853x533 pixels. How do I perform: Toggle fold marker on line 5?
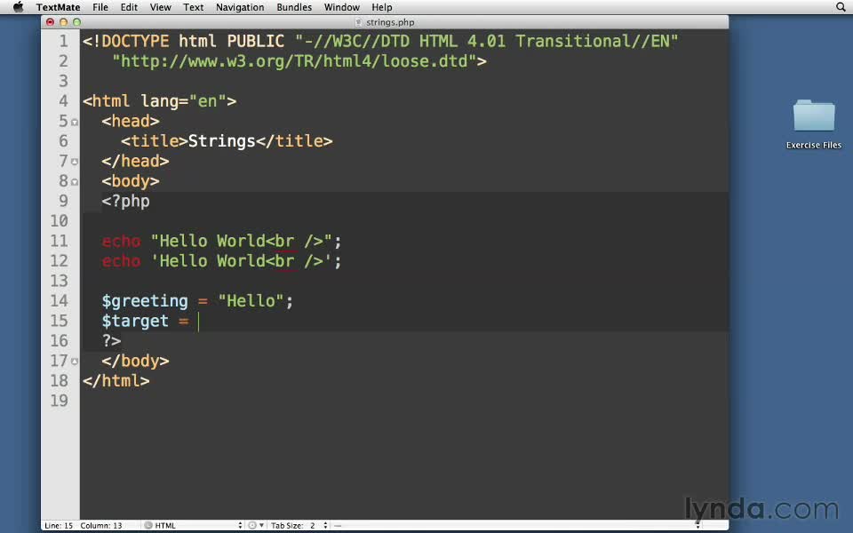coord(75,123)
